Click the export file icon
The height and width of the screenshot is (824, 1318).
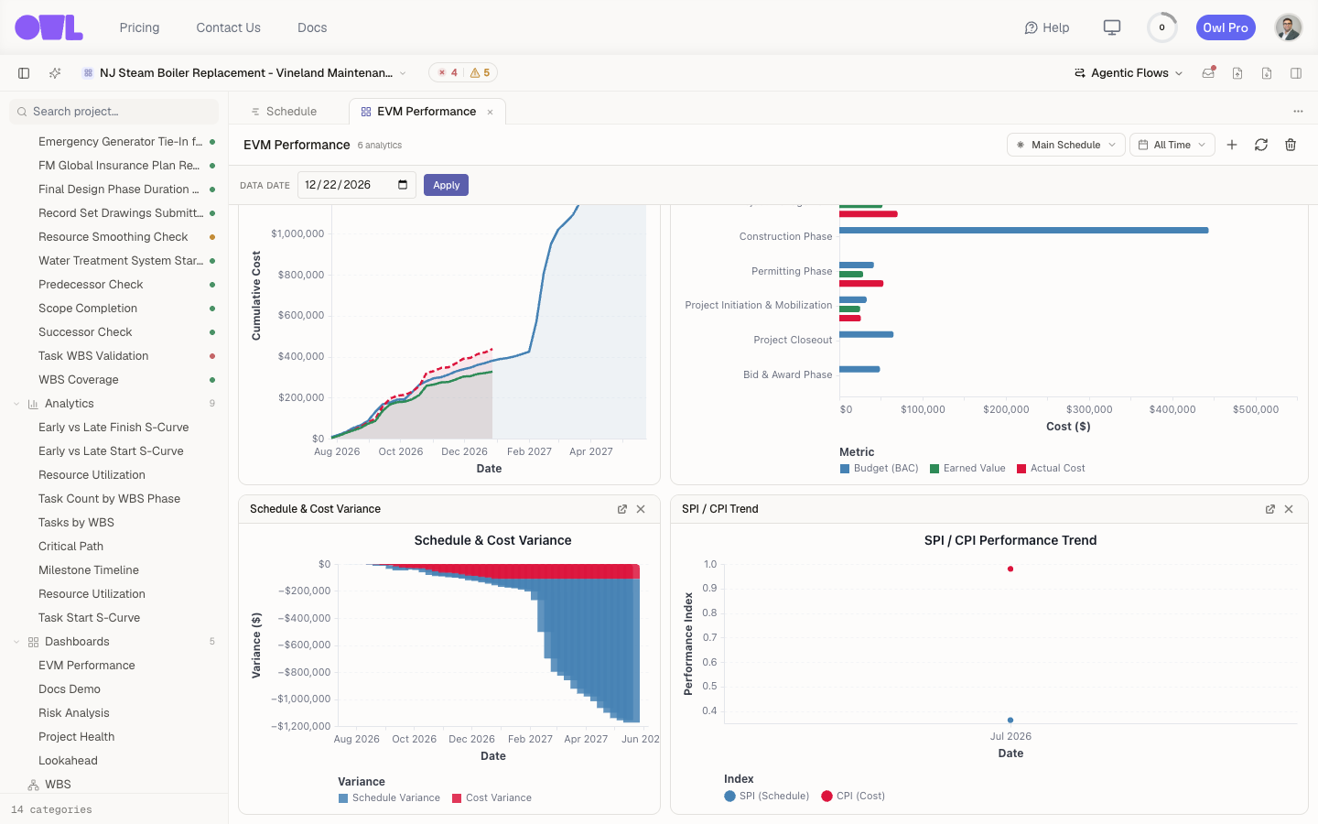(1237, 73)
